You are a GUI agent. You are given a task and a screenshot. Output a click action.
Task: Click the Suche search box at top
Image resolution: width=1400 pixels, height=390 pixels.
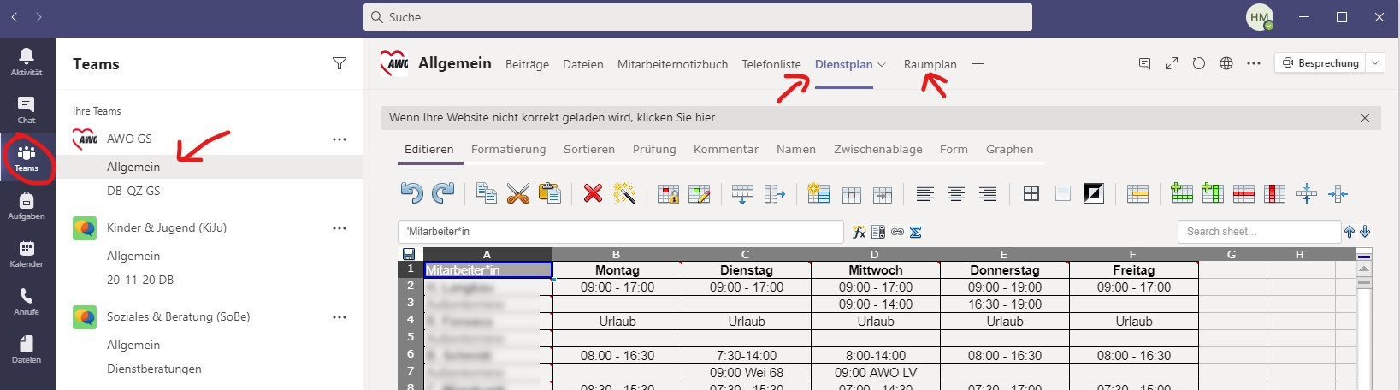tap(698, 17)
